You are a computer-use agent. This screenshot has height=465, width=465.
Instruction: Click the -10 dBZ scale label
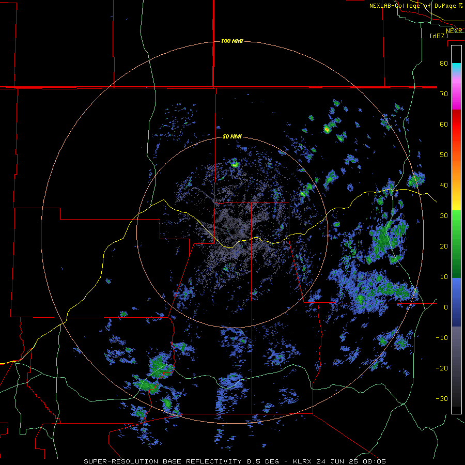click(x=442, y=338)
